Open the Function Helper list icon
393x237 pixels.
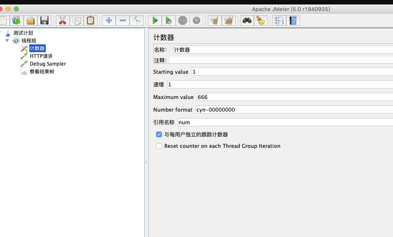(279, 20)
